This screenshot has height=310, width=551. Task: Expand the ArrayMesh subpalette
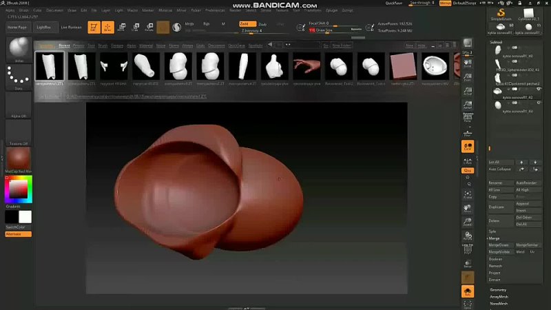pyautogui.click(x=499, y=297)
